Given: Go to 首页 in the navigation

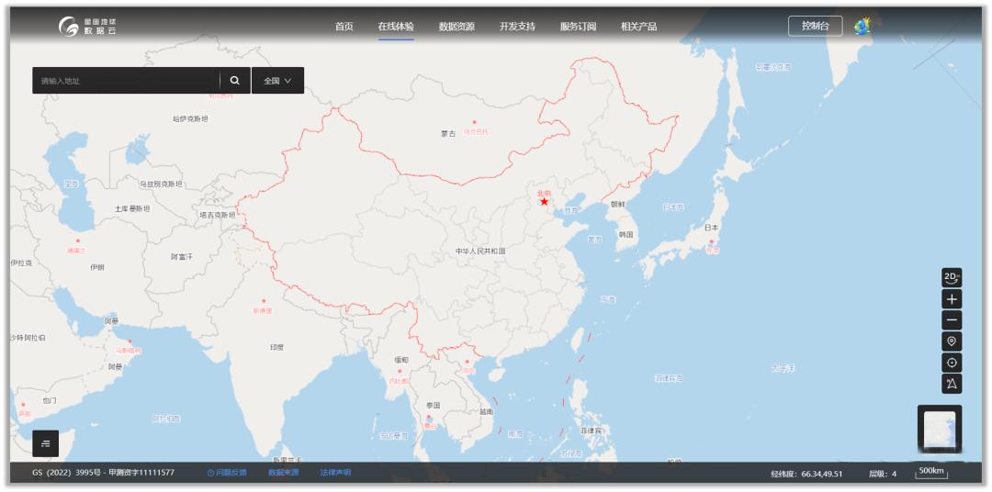Looking at the screenshot, I should (x=344, y=27).
